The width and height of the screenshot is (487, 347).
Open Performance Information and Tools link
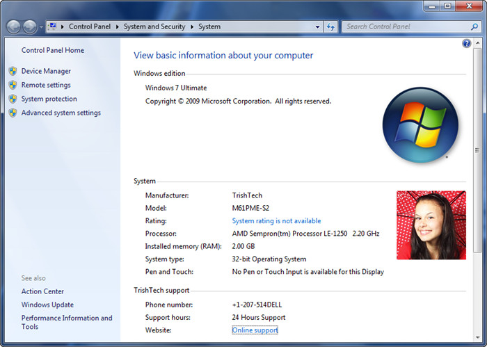pos(67,322)
